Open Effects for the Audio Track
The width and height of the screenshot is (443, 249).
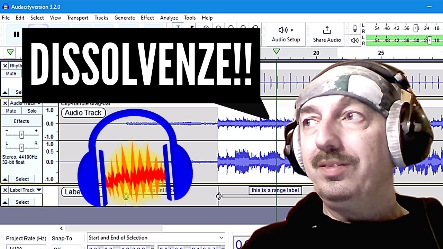[x=21, y=121]
